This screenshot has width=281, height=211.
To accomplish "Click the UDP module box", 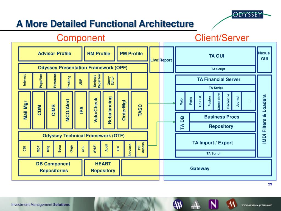I will [x=82, y=81].
